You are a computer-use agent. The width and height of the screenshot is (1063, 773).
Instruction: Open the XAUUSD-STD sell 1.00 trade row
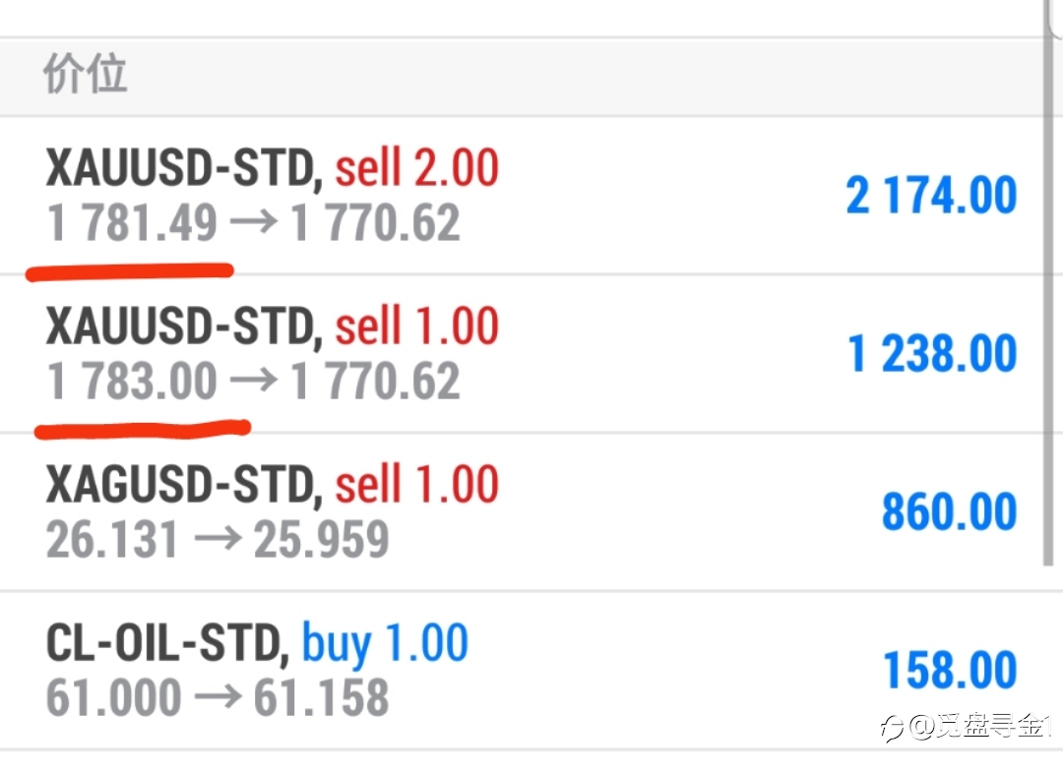(x=521, y=354)
